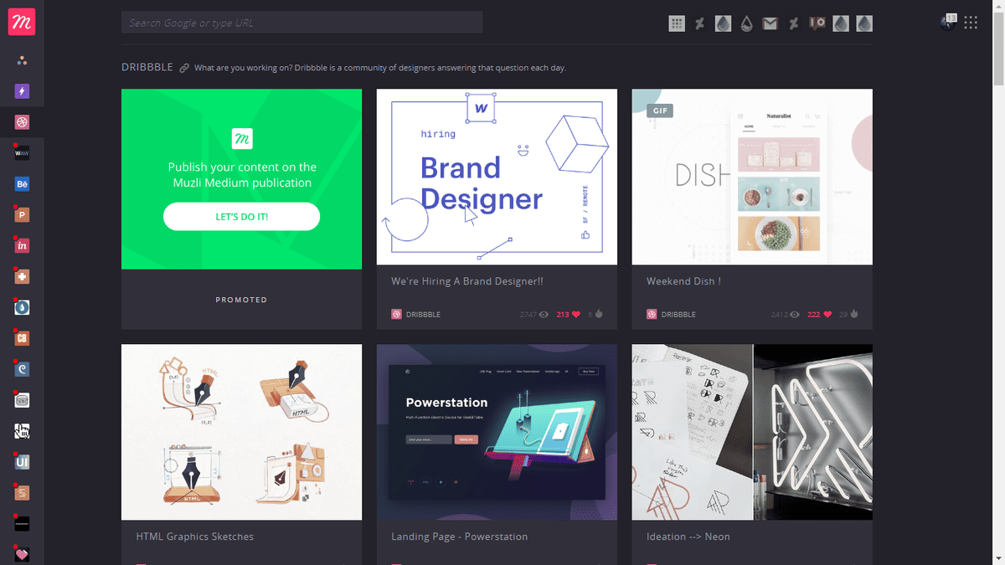The width and height of the screenshot is (1005, 565).
Task: Click the 2412 views count
Action: click(786, 315)
